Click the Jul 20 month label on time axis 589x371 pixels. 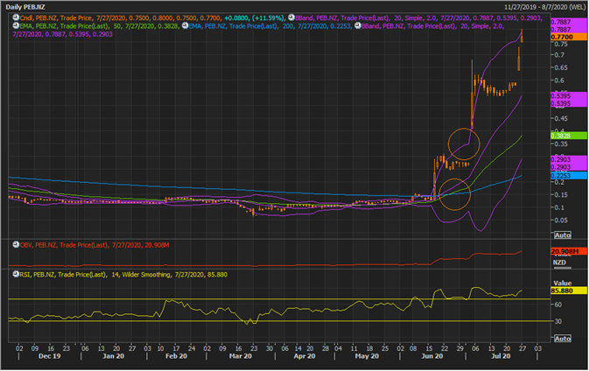[x=501, y=356]
